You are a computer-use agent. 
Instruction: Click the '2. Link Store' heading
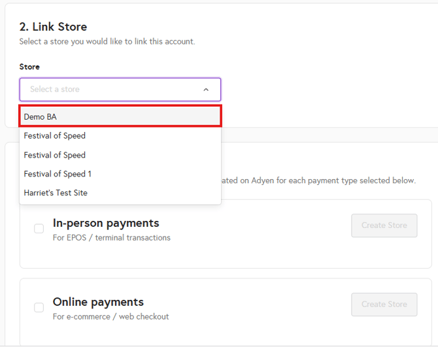pos(53,27)
